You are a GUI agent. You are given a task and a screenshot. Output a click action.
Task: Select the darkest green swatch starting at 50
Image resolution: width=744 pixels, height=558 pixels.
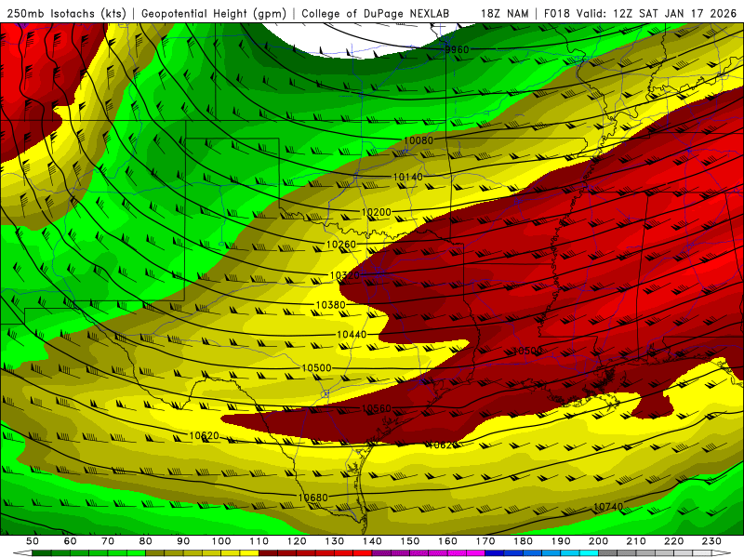(x=42, y=553)
